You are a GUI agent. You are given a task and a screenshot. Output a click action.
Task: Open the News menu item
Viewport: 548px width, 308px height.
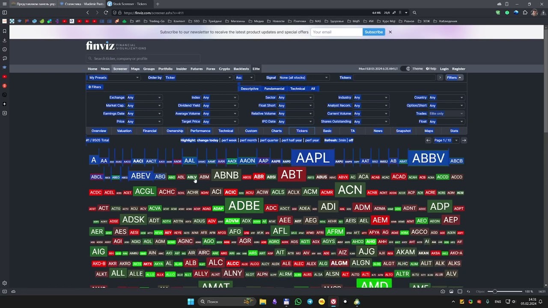[x=105, y=69]
